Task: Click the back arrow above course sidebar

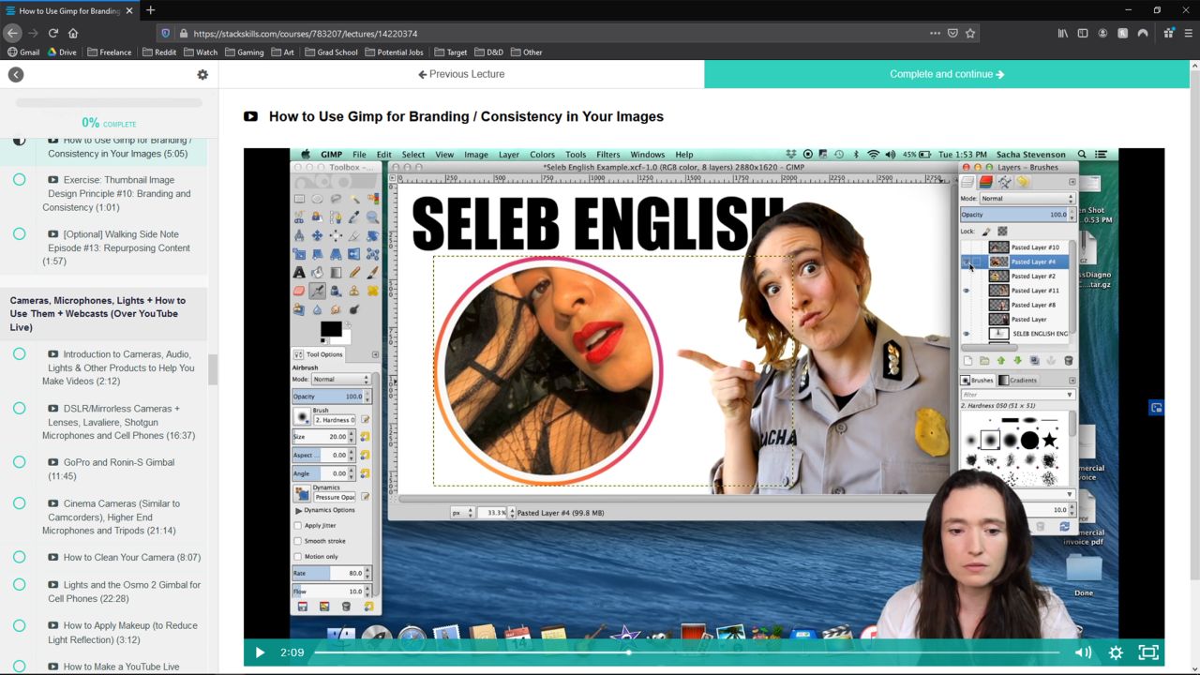Action: point(16,75)
